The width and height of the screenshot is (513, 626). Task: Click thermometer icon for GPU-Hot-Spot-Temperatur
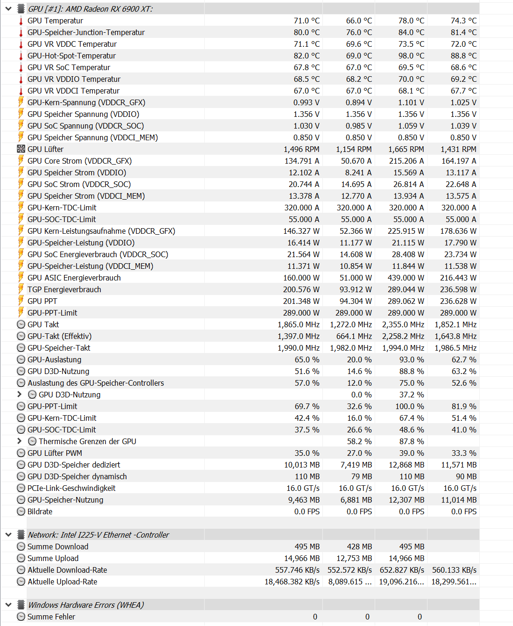21,56
